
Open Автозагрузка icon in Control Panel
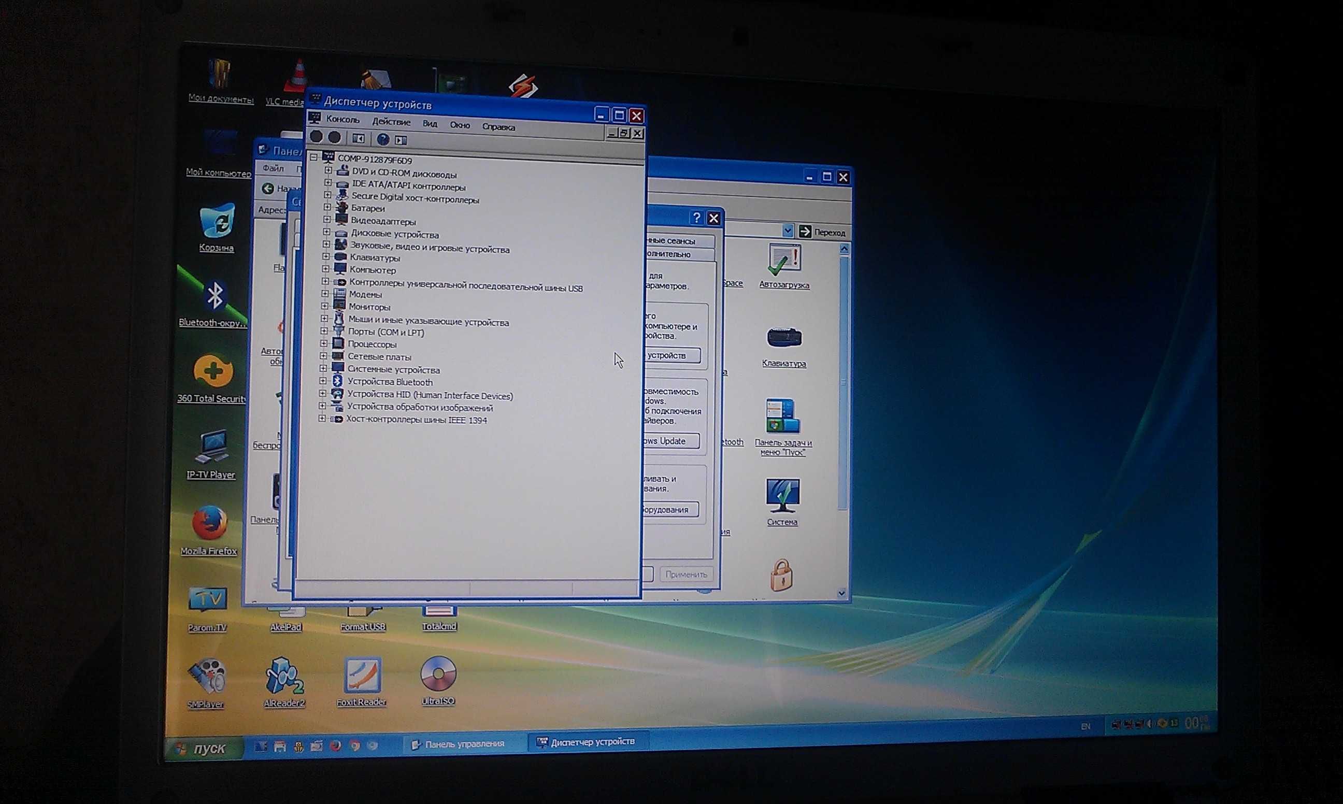pyautogui.click(x=783, y=267)
